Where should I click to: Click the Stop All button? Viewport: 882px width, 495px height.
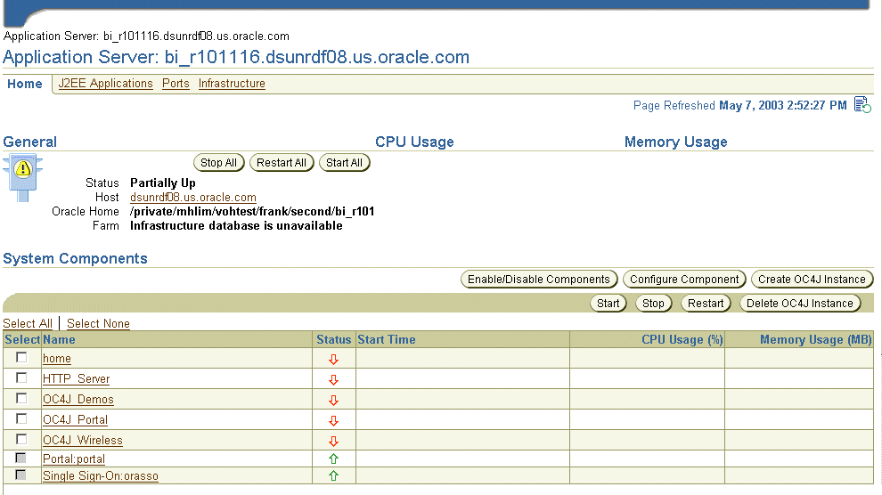[219, 163]
